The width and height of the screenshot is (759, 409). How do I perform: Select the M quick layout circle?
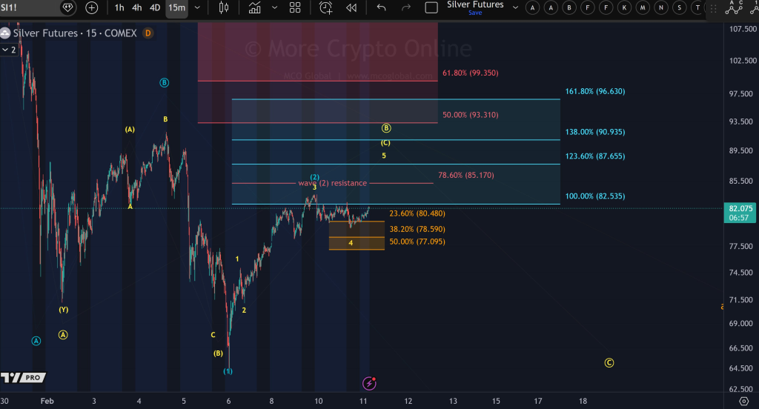click(x=643, y=7)
